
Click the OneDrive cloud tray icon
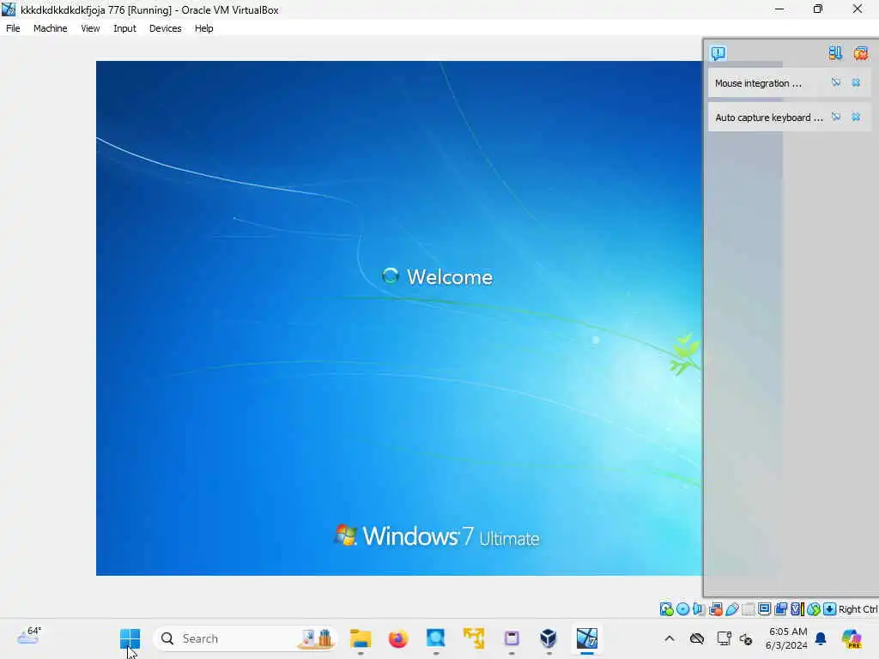[697, 638]
